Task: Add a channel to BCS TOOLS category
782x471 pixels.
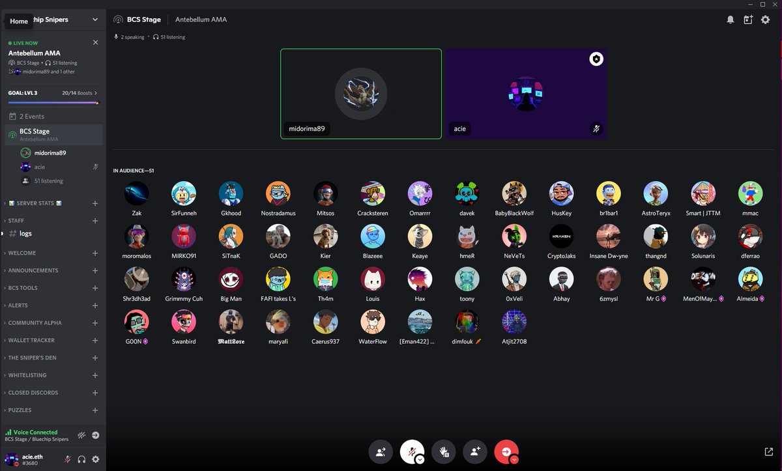Action: [x=95, y=288]
